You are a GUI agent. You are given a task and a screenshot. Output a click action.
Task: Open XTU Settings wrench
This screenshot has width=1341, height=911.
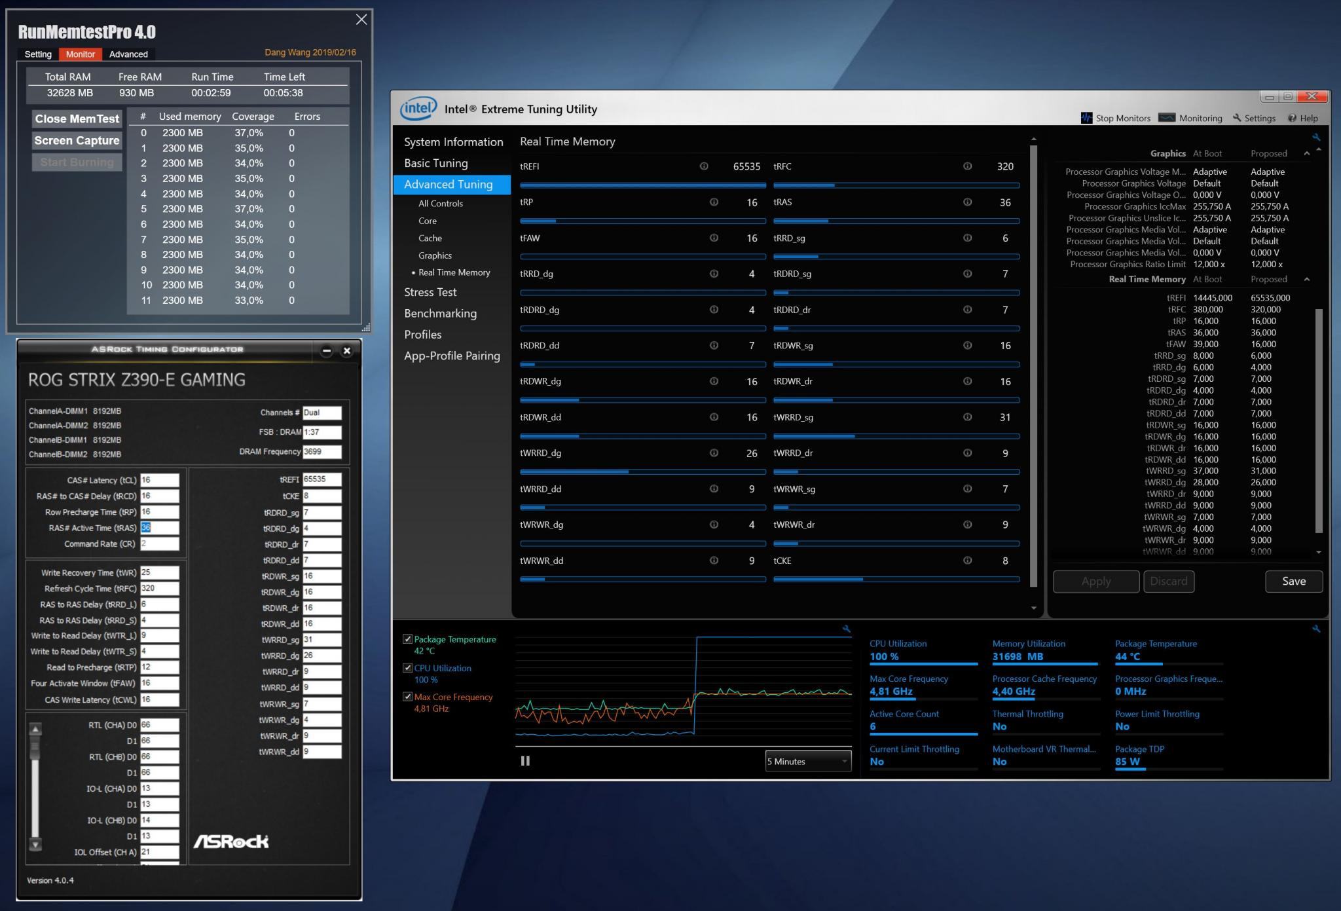point(1237,118)
